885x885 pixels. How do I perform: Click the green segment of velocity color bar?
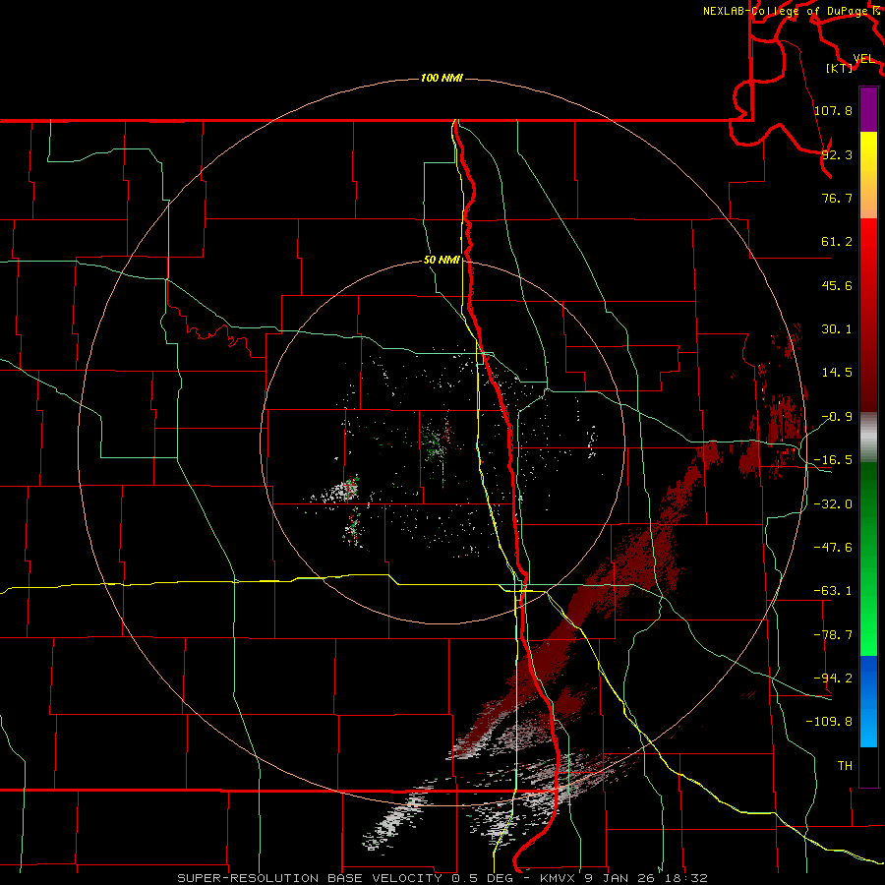[868, 559]
